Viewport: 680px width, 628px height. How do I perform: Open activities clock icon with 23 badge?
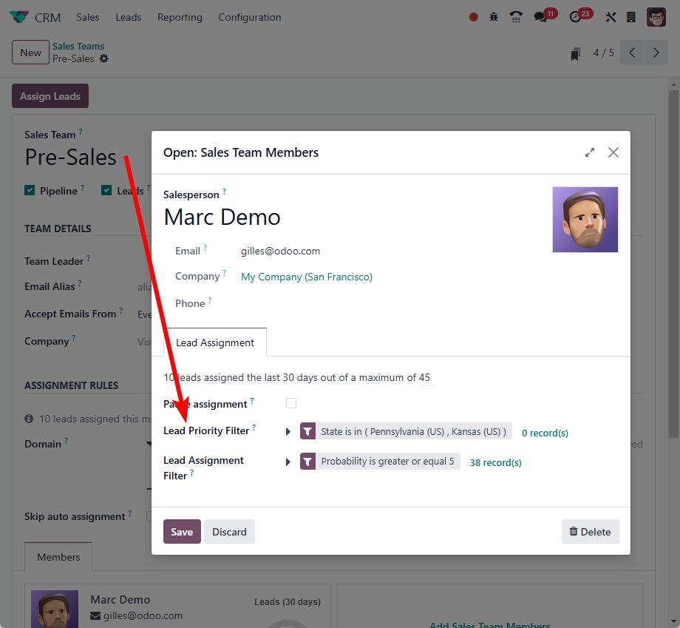click(580, 16)
